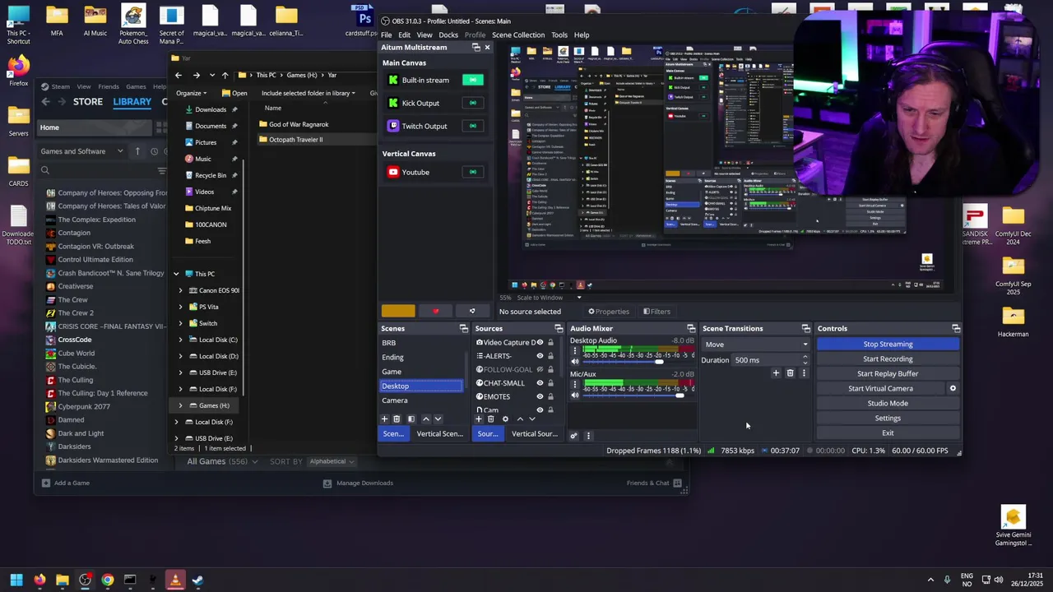The width and height of the screenshot is (1053, 592).
Task: Open source properties gear in Sources toolbar
Action: click(505, 419)
